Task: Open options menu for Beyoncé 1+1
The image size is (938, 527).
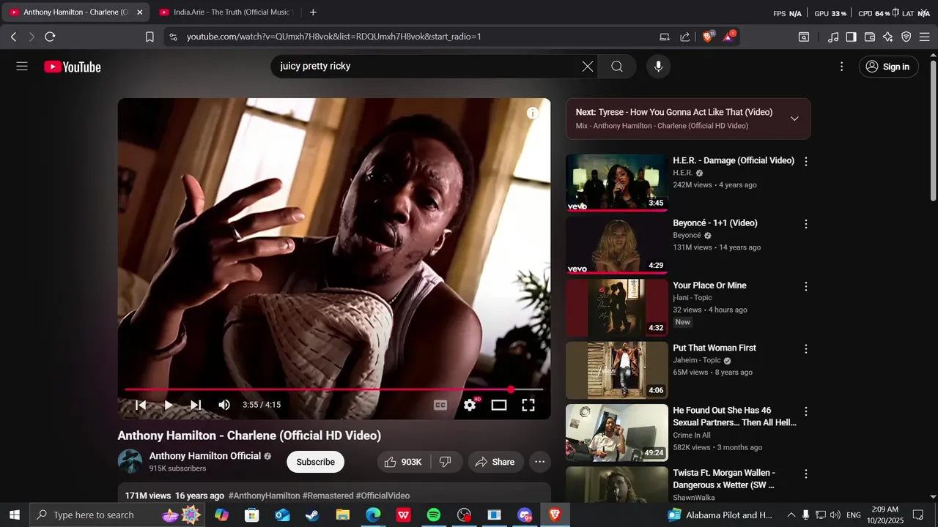Action: pyautogui.click(x=806, y=224)
